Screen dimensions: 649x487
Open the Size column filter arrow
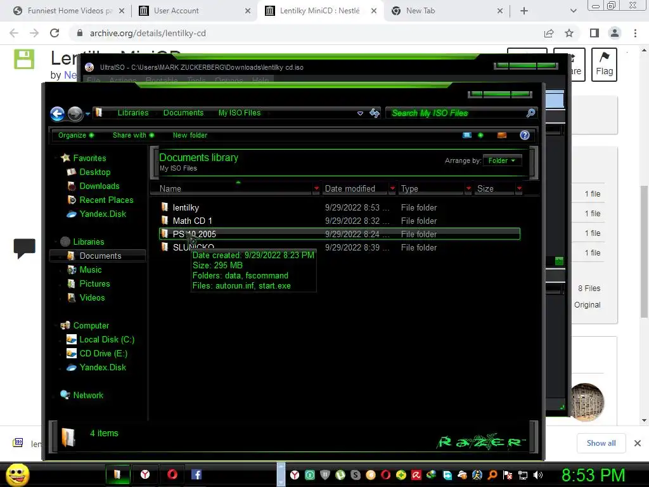519,189
